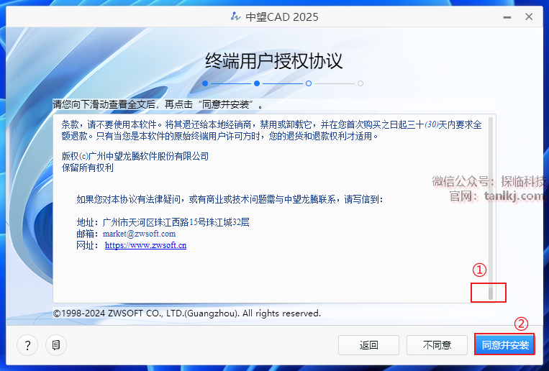The width and height of the screenshot is (549, 371).
Task: Click the last progress step dot
Action: (x=360, y=83)
